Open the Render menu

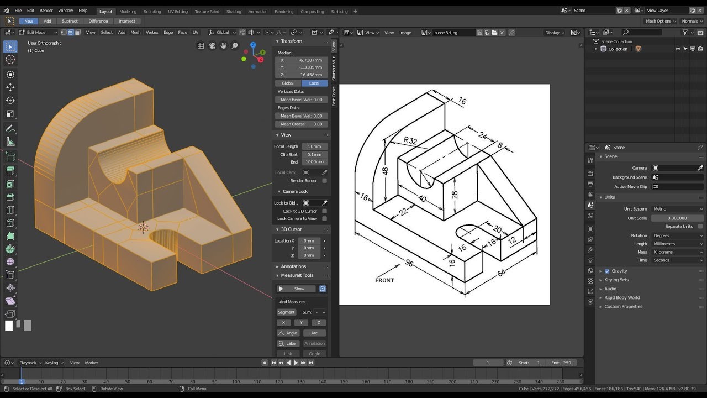click(46, 11)
